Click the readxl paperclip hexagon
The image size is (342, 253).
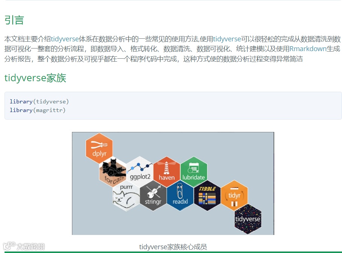pyautogui.click(x=180, y=196)
